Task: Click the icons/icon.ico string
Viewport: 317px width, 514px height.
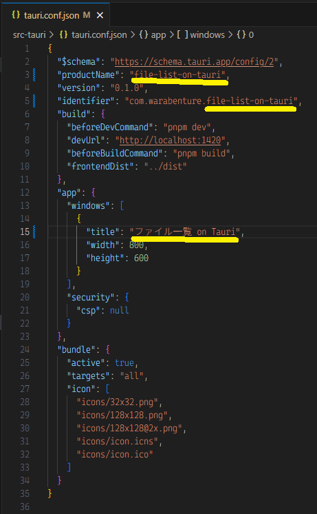Action: pyautogui.click(x=115, y=454)
